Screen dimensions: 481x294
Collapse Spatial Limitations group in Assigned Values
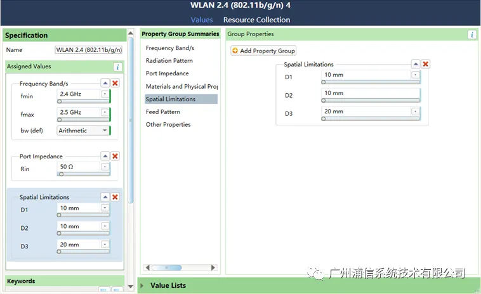[x=105, y=197]
